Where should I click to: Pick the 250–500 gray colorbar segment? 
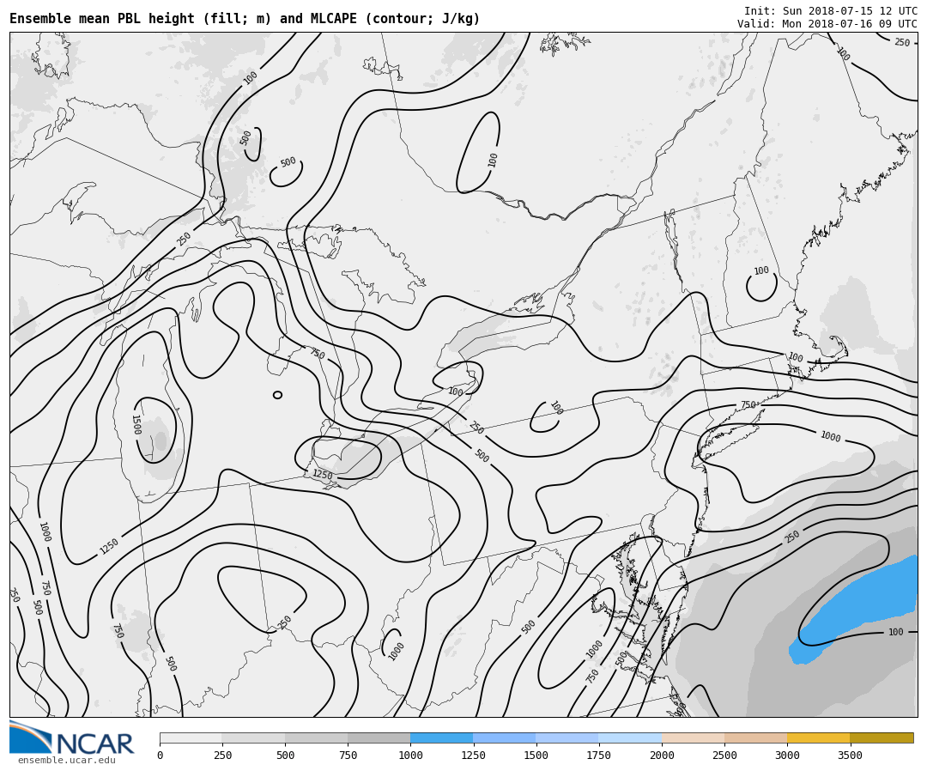click(253, 738)
